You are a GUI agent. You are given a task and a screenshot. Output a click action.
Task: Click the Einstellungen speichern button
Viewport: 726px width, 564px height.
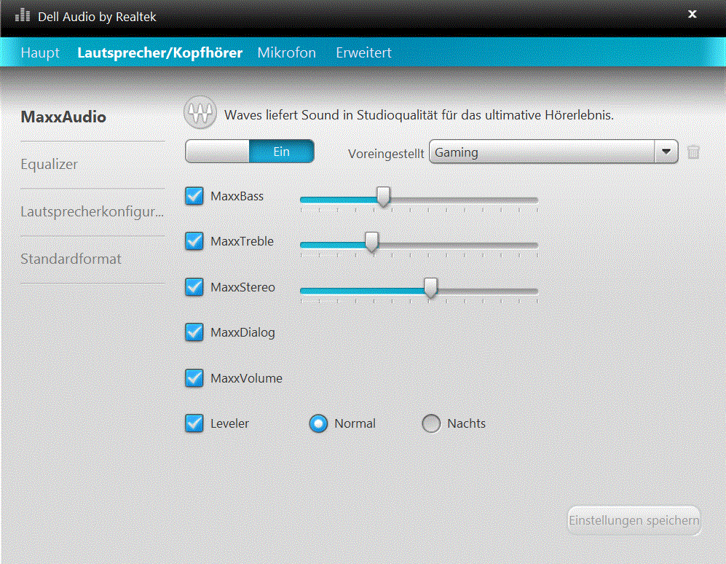click(634, 520)
